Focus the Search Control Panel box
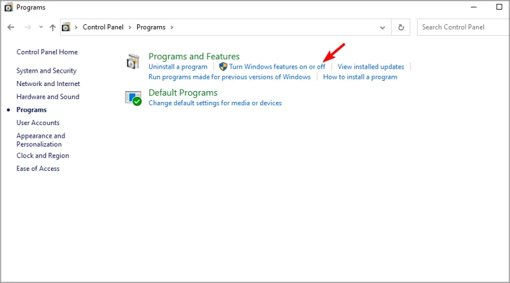The width and height of the screenshot is (510, 283). pos(463,27)
